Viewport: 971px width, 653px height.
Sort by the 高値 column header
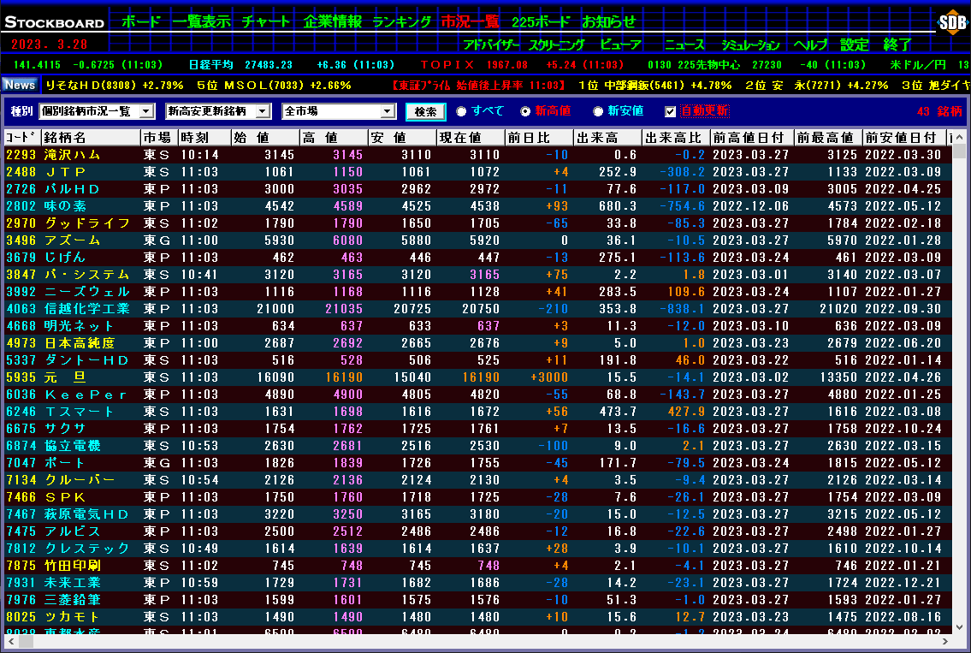pos(334,138)
